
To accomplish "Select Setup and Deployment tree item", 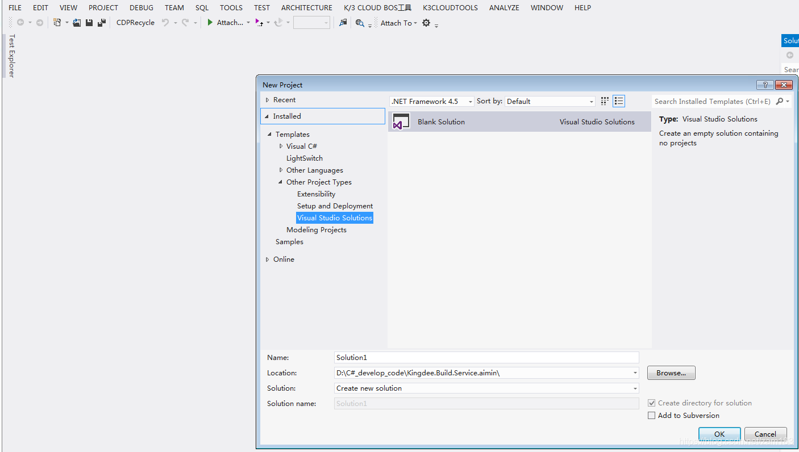I will (x=335, y=206).
